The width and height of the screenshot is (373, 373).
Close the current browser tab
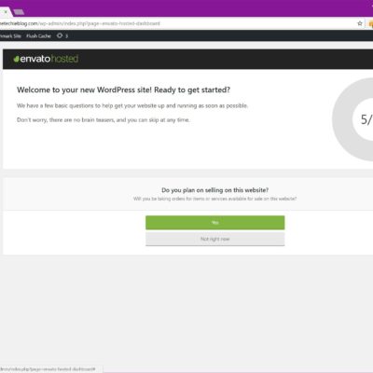(6, 12)
